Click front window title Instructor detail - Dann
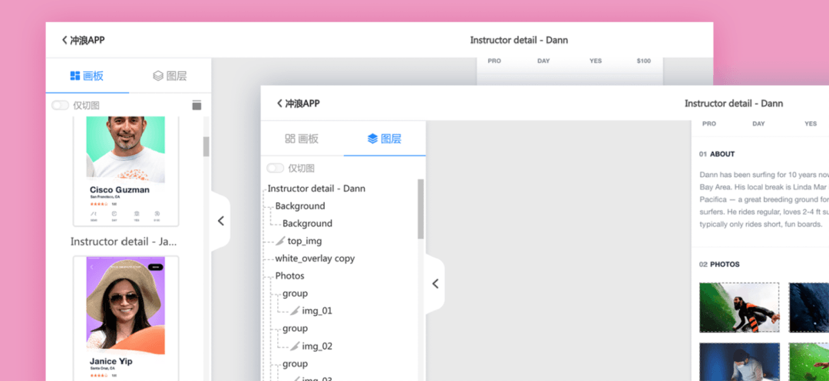829x381 pixels. 733,103
